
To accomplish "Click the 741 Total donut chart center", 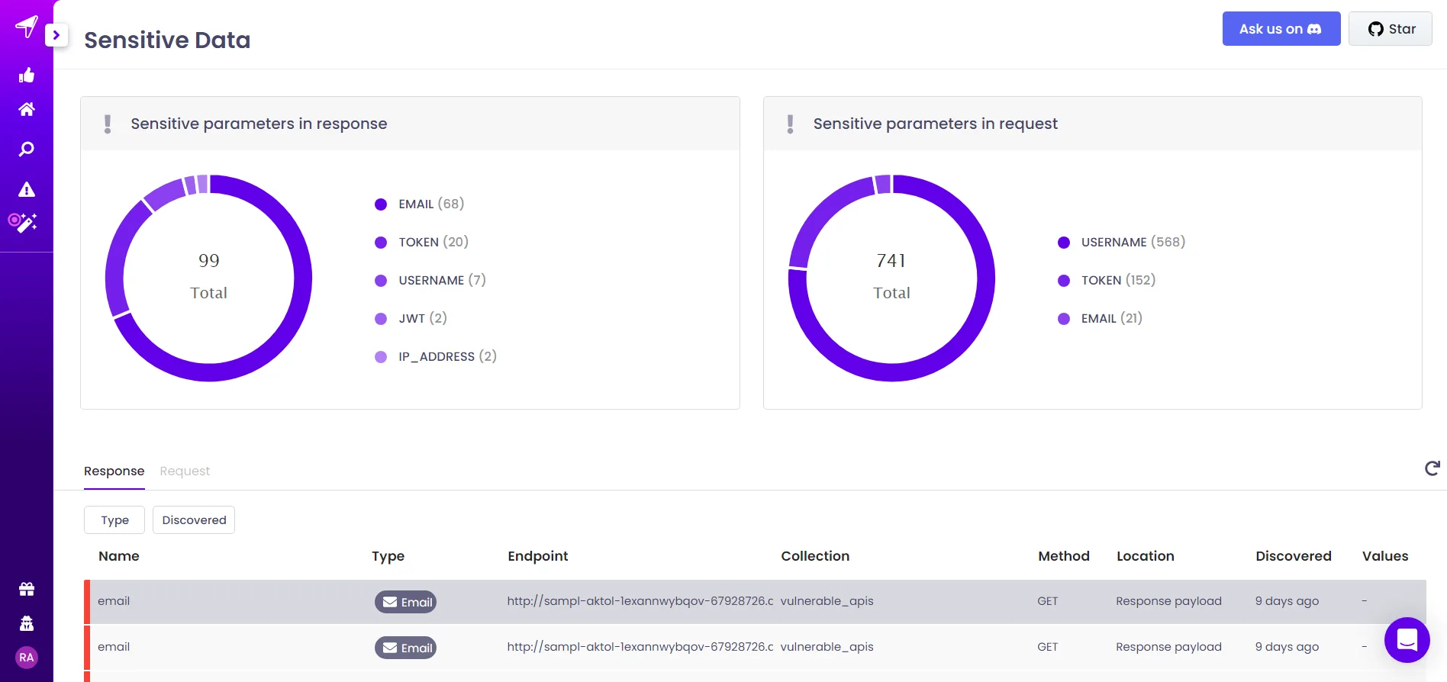I will (891, 278).
